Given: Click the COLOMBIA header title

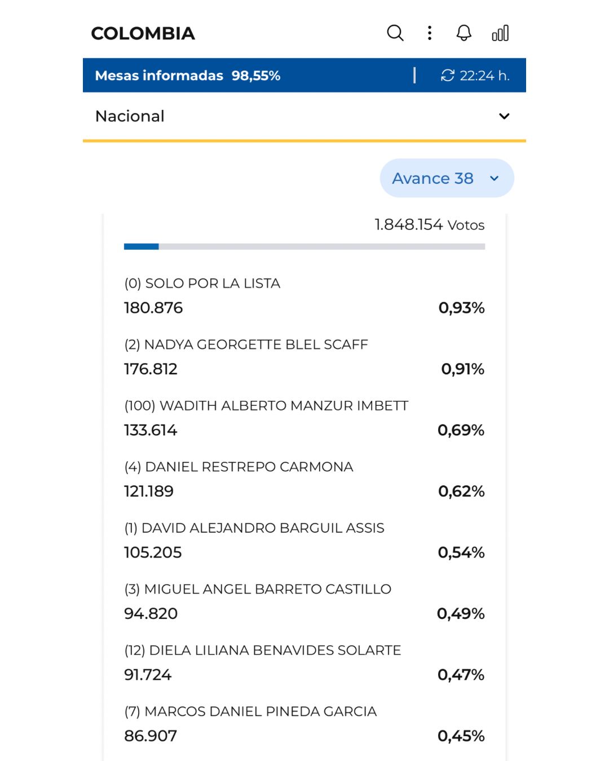Looking at the screenshot, I should [143, 33].
